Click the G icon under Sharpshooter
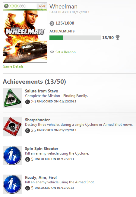Image resolution: width=136 pixels, height=197 pixels. pyautogui.click(x=27, y=131)
